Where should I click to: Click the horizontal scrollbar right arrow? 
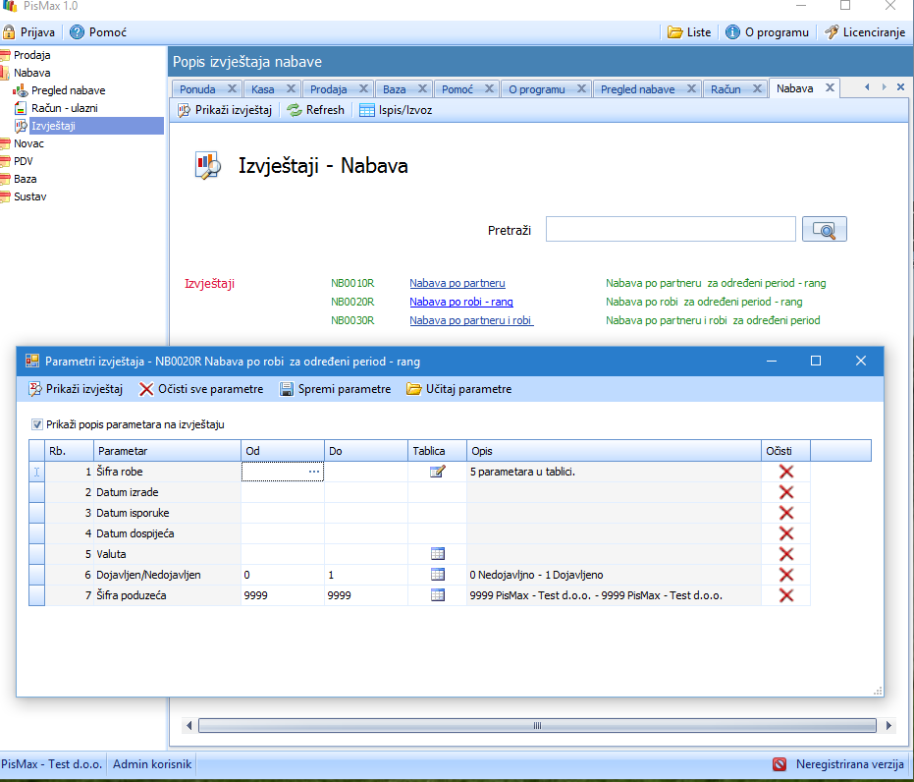pyautogui.click(x=888, y=725)
